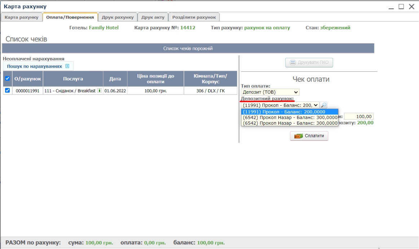
Task: Maximize the Карта рахунку window
Action: tap(401, 6)
